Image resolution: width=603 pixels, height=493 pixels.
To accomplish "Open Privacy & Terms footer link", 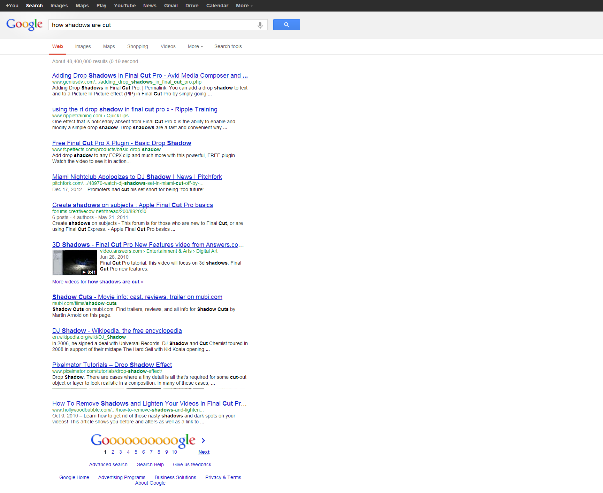I will point(223,477).
